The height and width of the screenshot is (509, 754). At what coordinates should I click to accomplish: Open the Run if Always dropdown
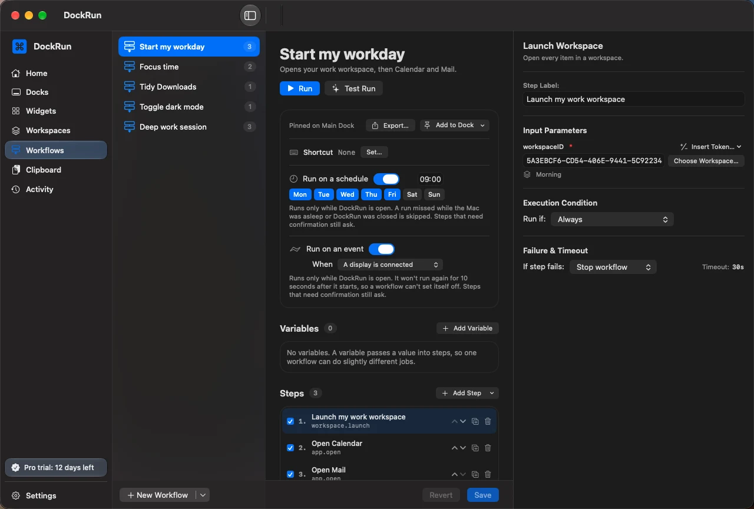[612, 219]
